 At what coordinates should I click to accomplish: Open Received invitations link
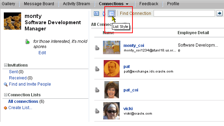[18, 78]
